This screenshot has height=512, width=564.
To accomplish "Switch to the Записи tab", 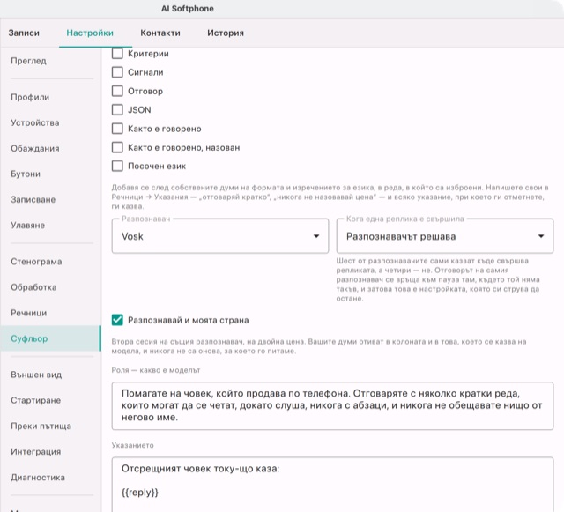I will [24, 33].
